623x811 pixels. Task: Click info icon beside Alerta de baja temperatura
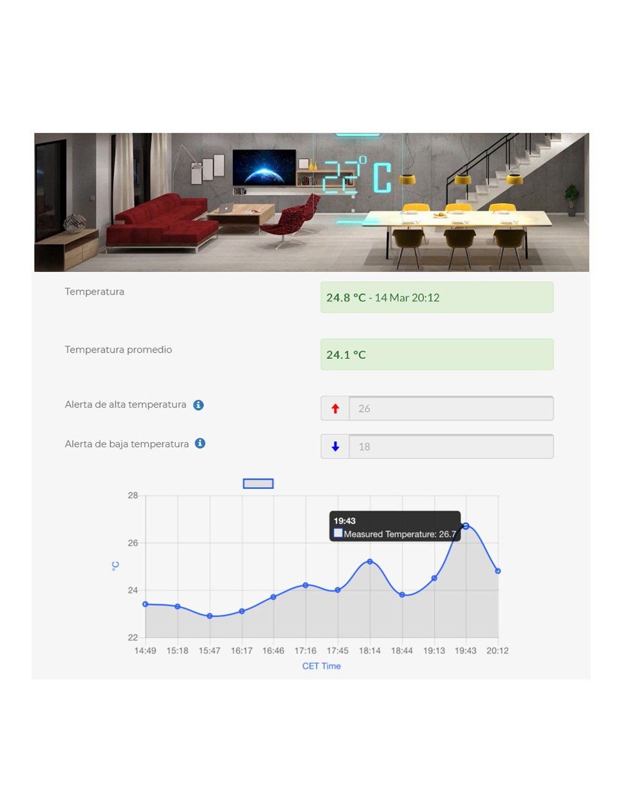pos(200,444)
